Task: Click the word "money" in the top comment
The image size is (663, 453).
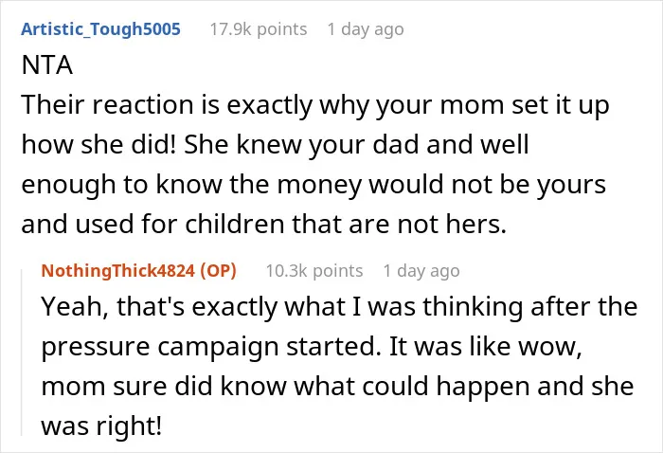Action: (319, 185)
